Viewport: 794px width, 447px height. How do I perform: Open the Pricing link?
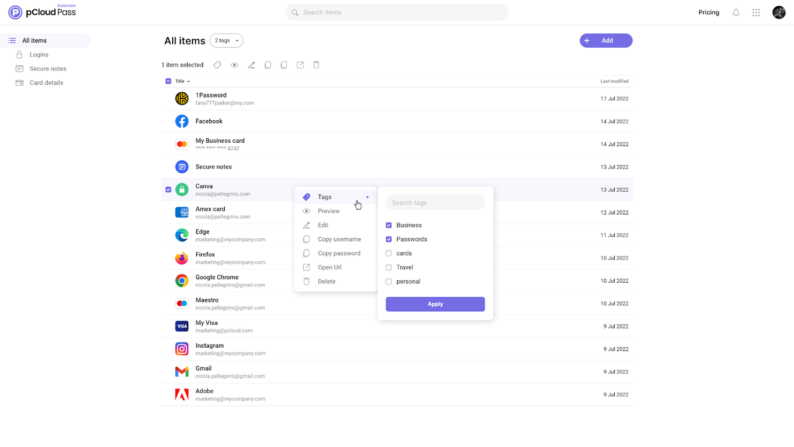coord(708,12)
